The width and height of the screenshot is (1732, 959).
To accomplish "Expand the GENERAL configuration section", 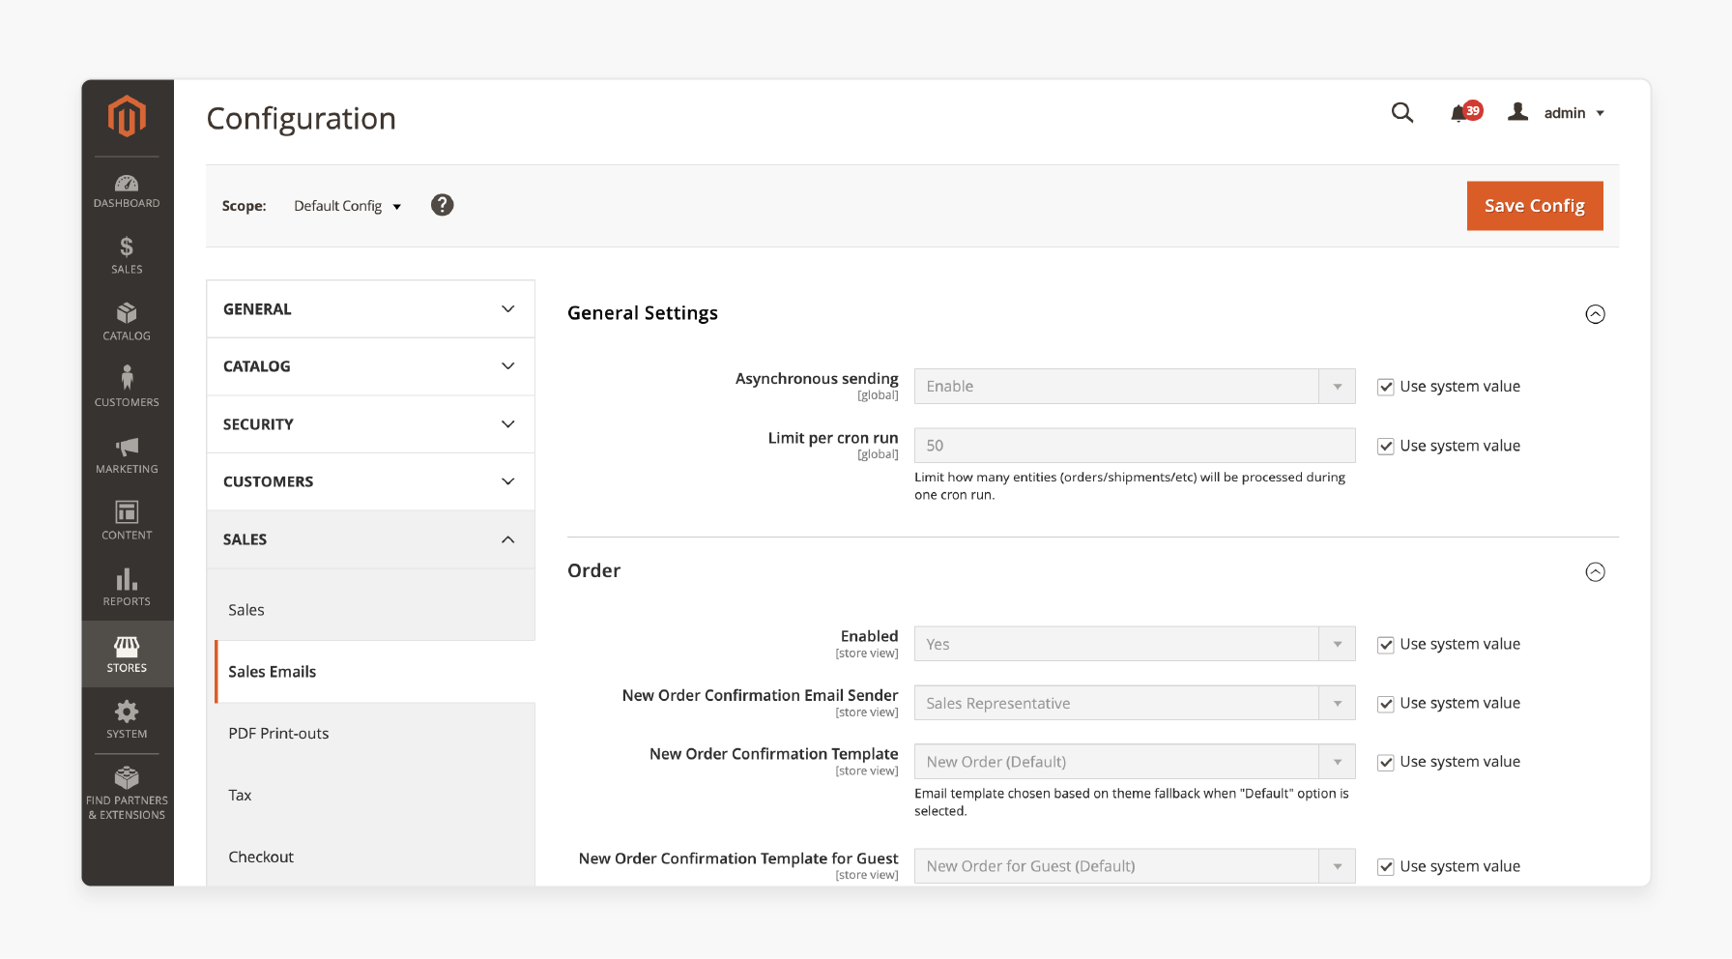I will coord(370,309).
